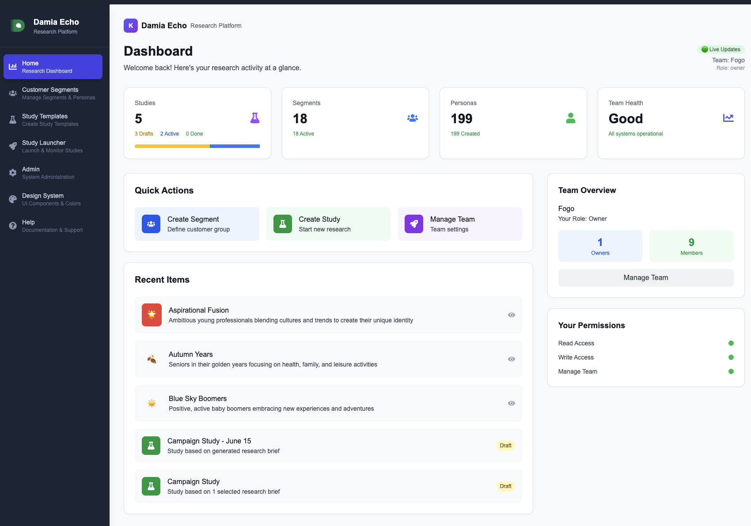Click the '0 Done' label
The height and width of the screenshot is (526, 751).
coord(194,134)
